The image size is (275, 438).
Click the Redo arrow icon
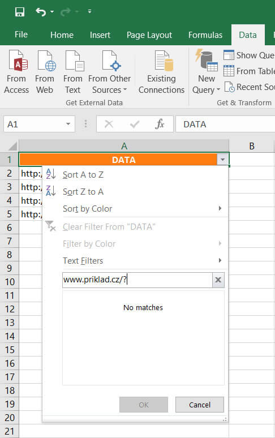click(x=65, y=12)
